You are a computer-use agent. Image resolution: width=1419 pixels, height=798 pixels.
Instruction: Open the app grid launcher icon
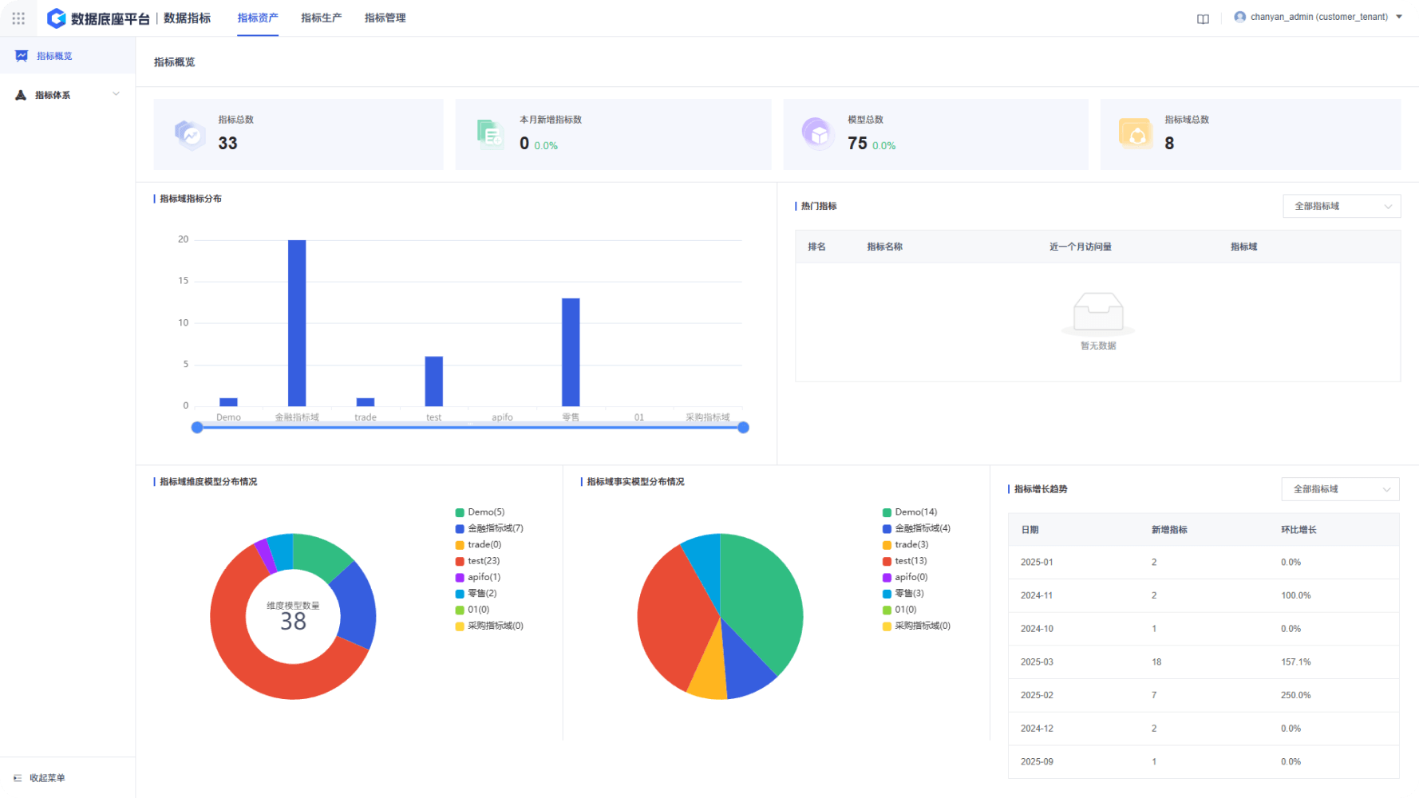tap(18, 18)
